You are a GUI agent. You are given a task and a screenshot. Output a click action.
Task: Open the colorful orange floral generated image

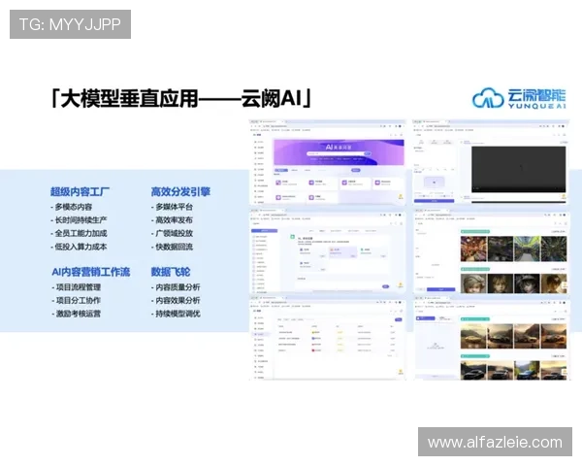[x=473, y=249]
